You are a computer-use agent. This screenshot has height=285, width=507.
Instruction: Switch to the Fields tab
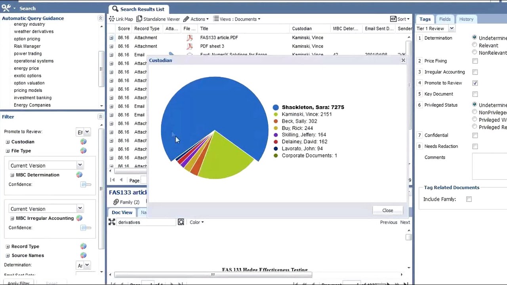pos(445,19)
